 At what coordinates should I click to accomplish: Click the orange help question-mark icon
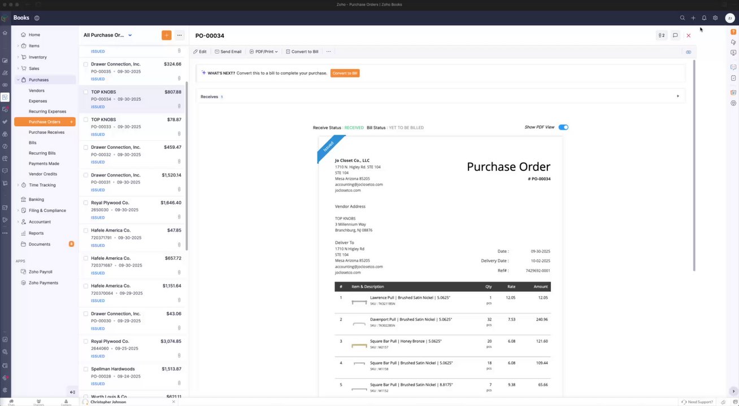(733, 32)
